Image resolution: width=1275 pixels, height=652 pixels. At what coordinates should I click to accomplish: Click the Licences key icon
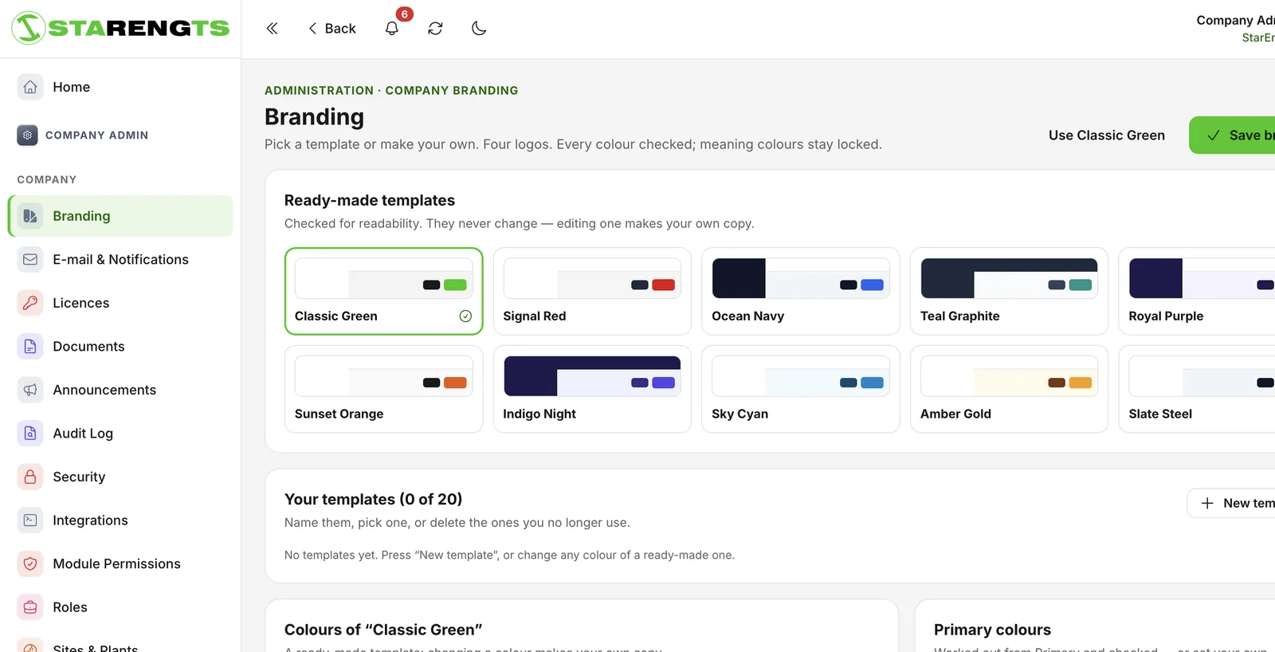click(x=30, y=303)
